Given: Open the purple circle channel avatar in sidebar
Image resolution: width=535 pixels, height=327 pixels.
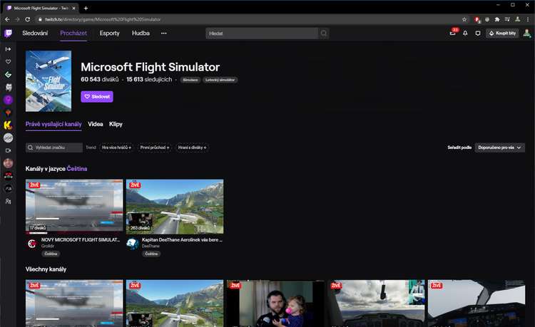Looking at the screenshot, I should pos(8,100).
